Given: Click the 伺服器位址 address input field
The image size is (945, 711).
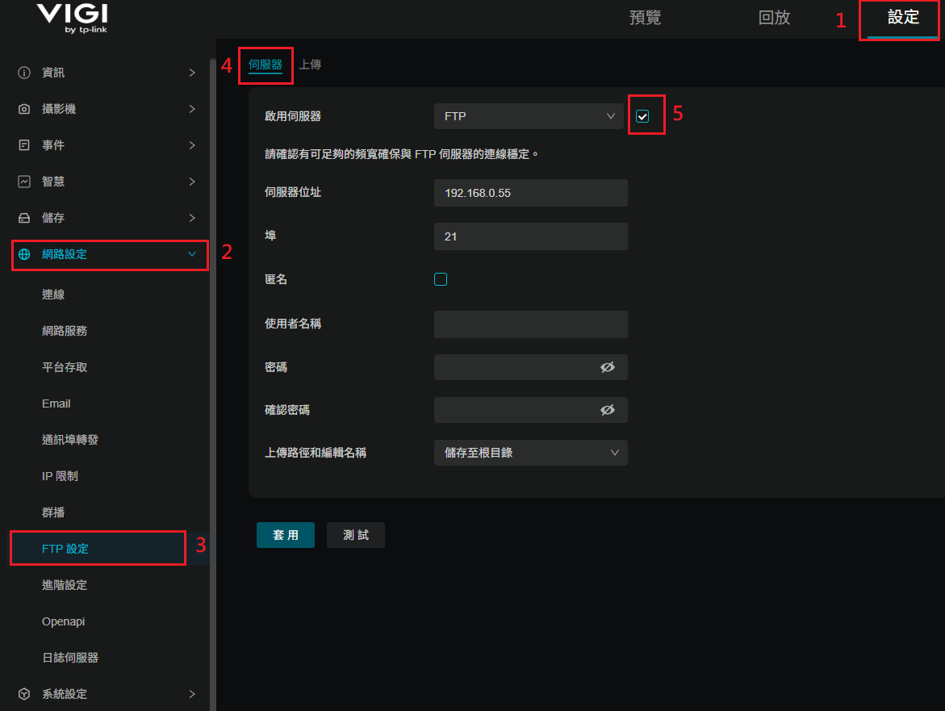Looking at the screenshot, I should coord(530,194).
